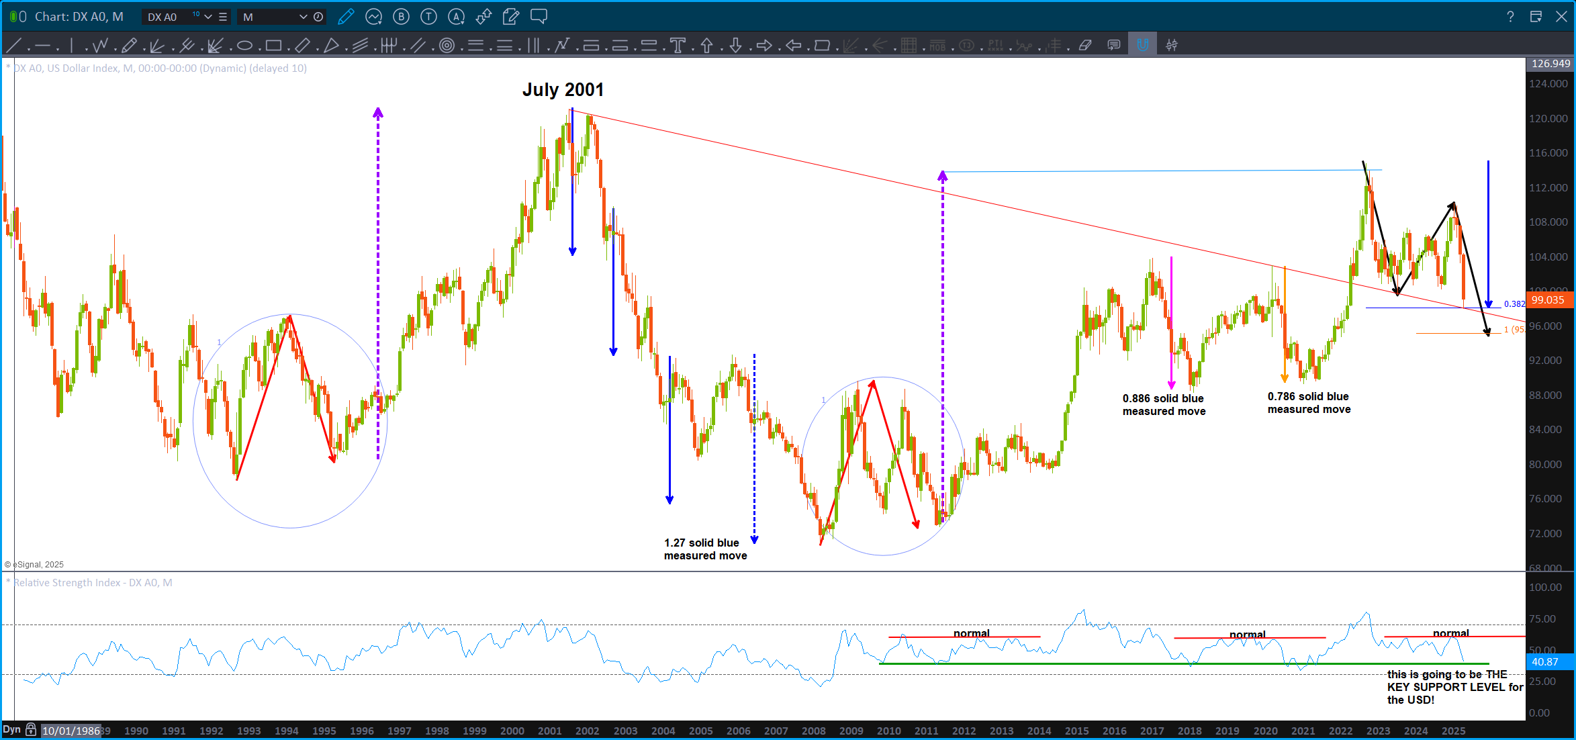The image size is (1576, 740).
Task: Click the 126.949 top price scale label
Action: [x=1550, y=63]
